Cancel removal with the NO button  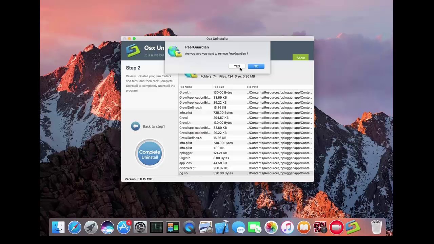point(256,66)
